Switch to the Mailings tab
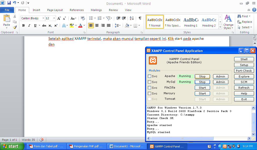Screen dimensions: 257x150 (x=96, y=10)
